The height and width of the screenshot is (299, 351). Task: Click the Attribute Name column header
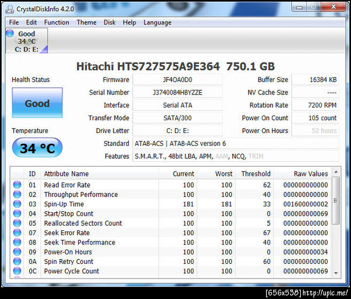[x=99, y=174]
